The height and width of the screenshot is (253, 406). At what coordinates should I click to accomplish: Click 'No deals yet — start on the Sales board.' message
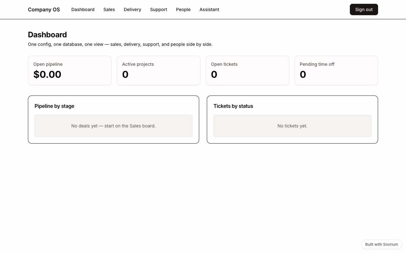(x=114, y=126)
